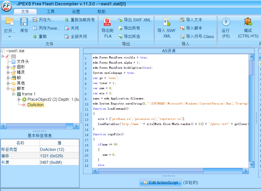Collapse the frame 1 node

13,94
